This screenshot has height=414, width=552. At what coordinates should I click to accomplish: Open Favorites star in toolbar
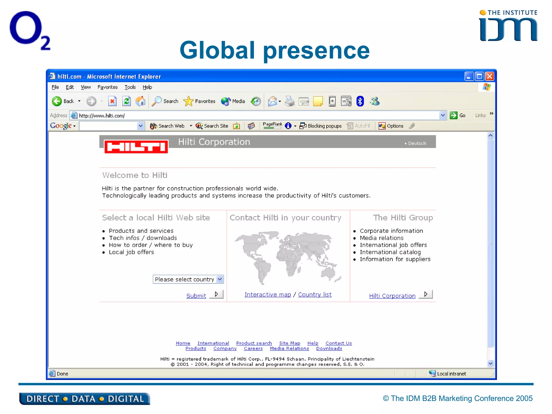click(199, 101)
